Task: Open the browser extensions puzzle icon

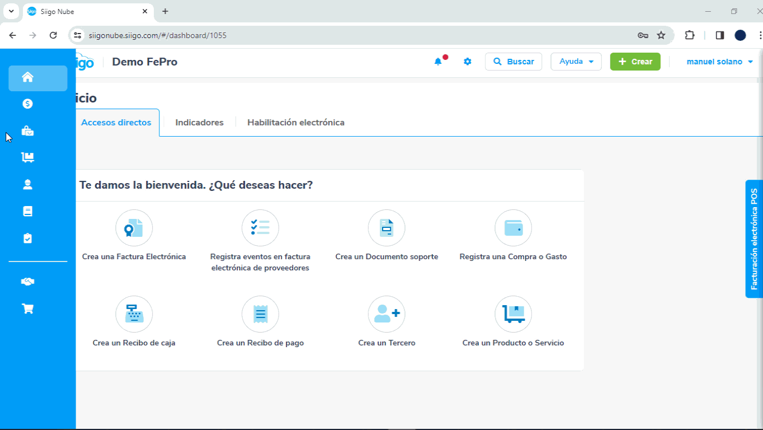Action: 690,35
